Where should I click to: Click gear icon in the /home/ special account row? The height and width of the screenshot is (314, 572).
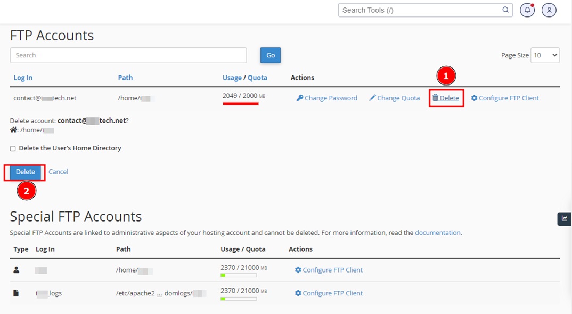(298, 270)
